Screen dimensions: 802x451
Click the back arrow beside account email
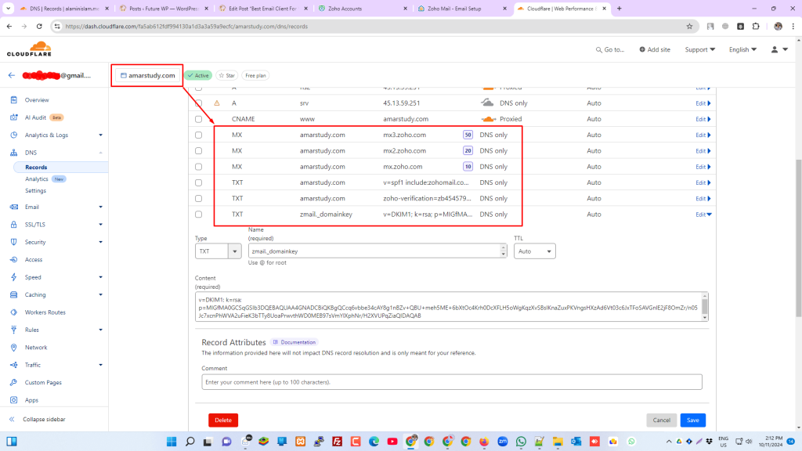[11, 75]
